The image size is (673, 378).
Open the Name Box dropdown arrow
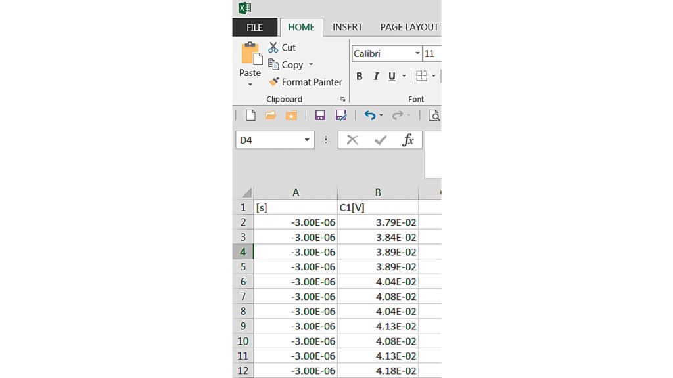click(x=307, y=140)
